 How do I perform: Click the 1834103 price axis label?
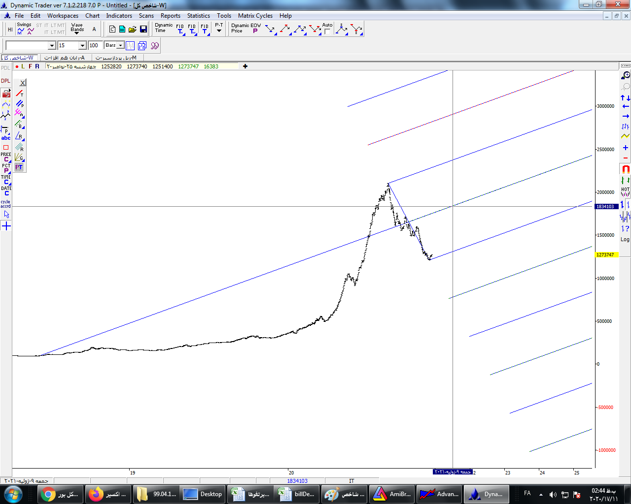coord(607,207)
